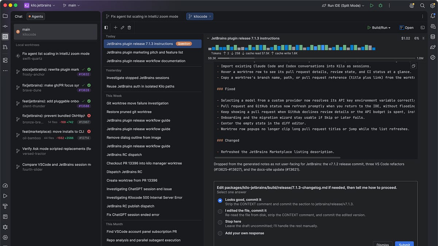Open the Gradle elephant tool window icon

(x=433, y=47)
